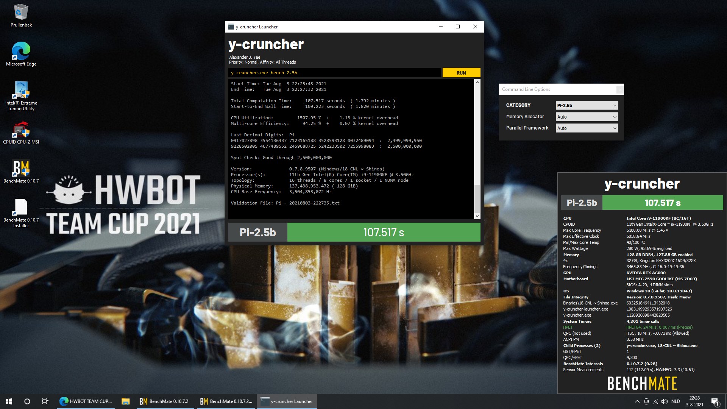Click the scroll up arrow in the output console

click(477, 83)
